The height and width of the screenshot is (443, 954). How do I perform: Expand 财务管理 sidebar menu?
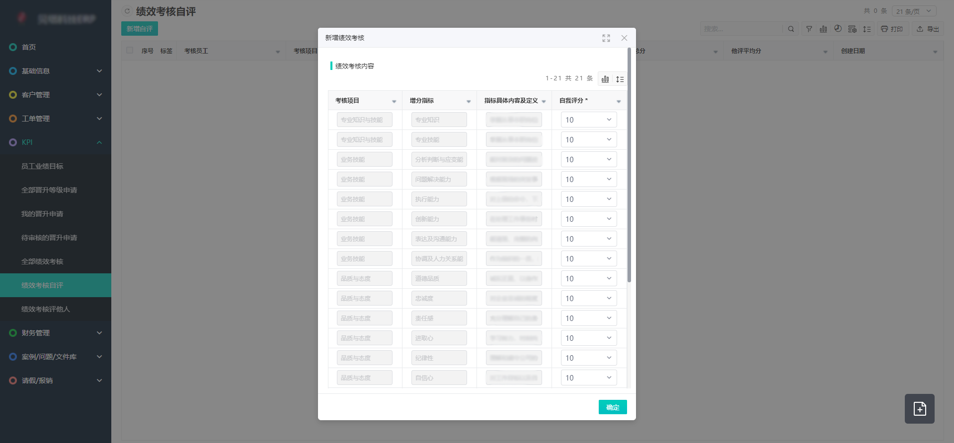[56, 333]
